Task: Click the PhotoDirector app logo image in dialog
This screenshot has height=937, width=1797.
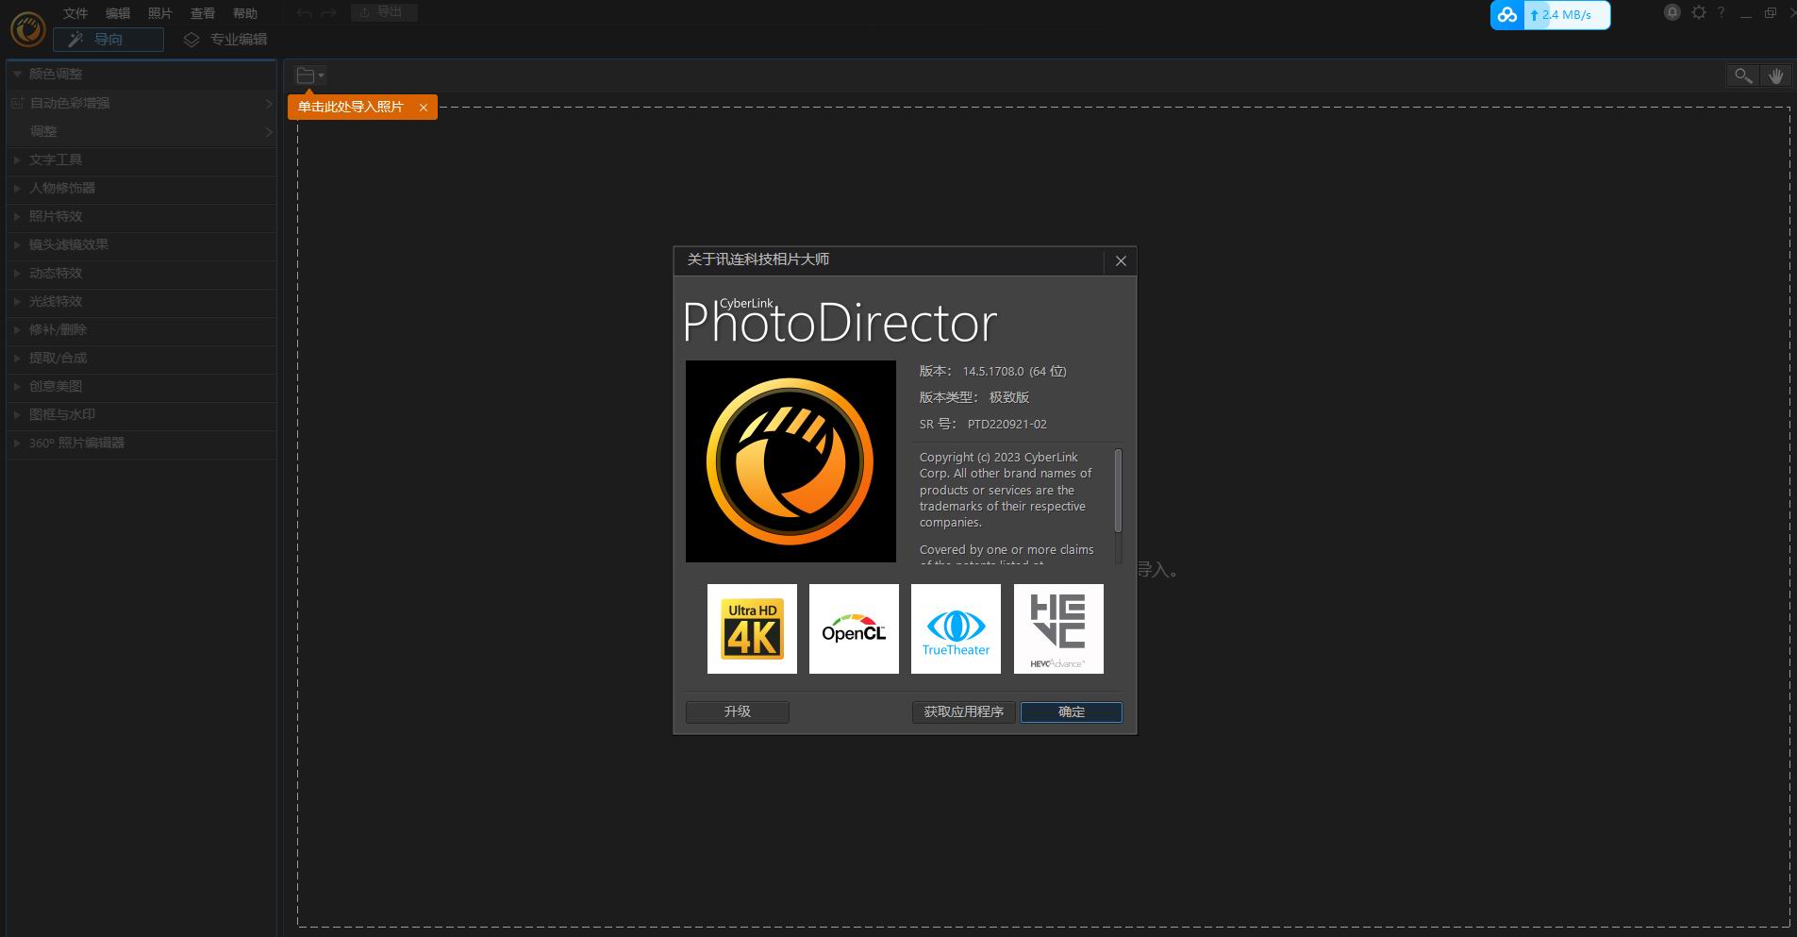Action: pos(790,461)
